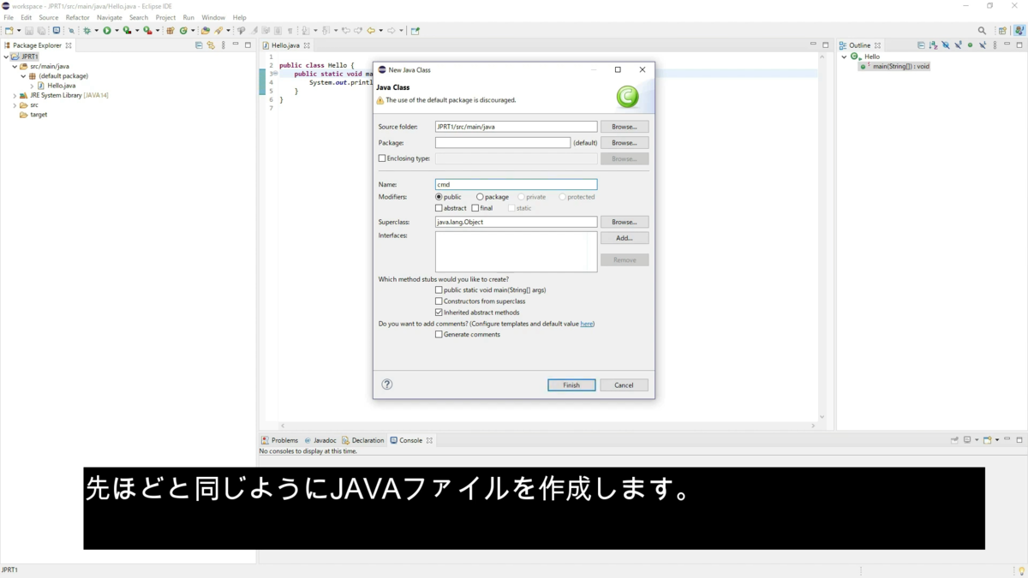Select the Debug tool in the toolbar
The image size is (1028, 578).
(x=87, y=31)
